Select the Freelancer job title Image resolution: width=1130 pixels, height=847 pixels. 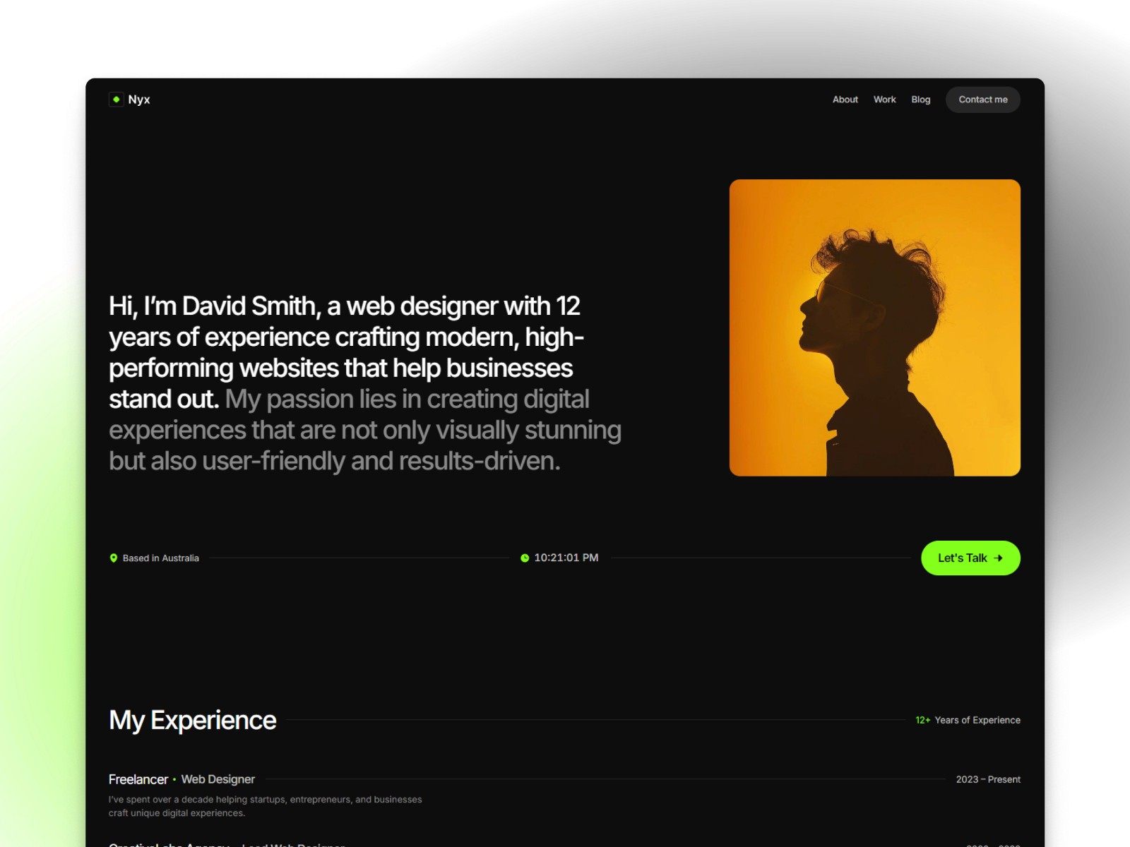pyautogui.click(x=138, y=779)
